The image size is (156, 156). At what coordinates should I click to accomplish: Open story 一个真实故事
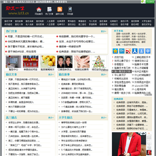point(77,107)
